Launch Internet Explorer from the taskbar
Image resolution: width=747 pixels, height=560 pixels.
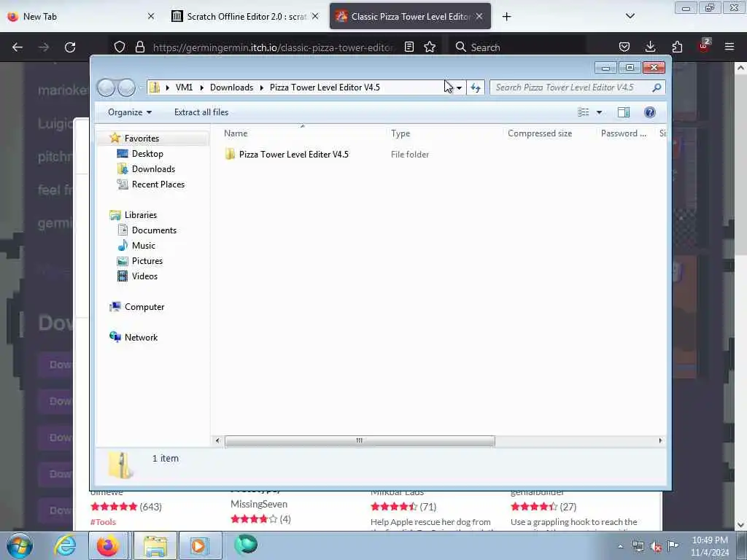point(65,545)
